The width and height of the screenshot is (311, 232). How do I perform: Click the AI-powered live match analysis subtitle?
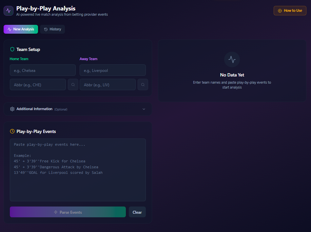(62, 14)
